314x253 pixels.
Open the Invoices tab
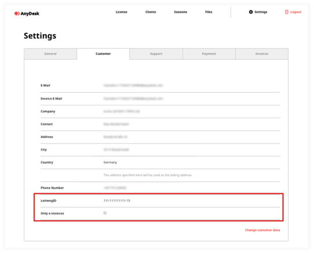tap(262, 54)
